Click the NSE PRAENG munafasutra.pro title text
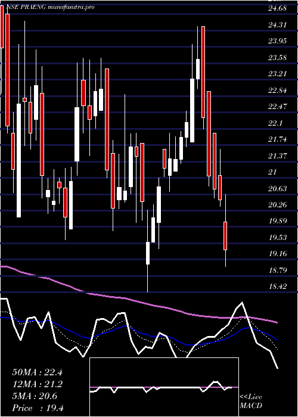The image size is (298, 417). [51, 7]
